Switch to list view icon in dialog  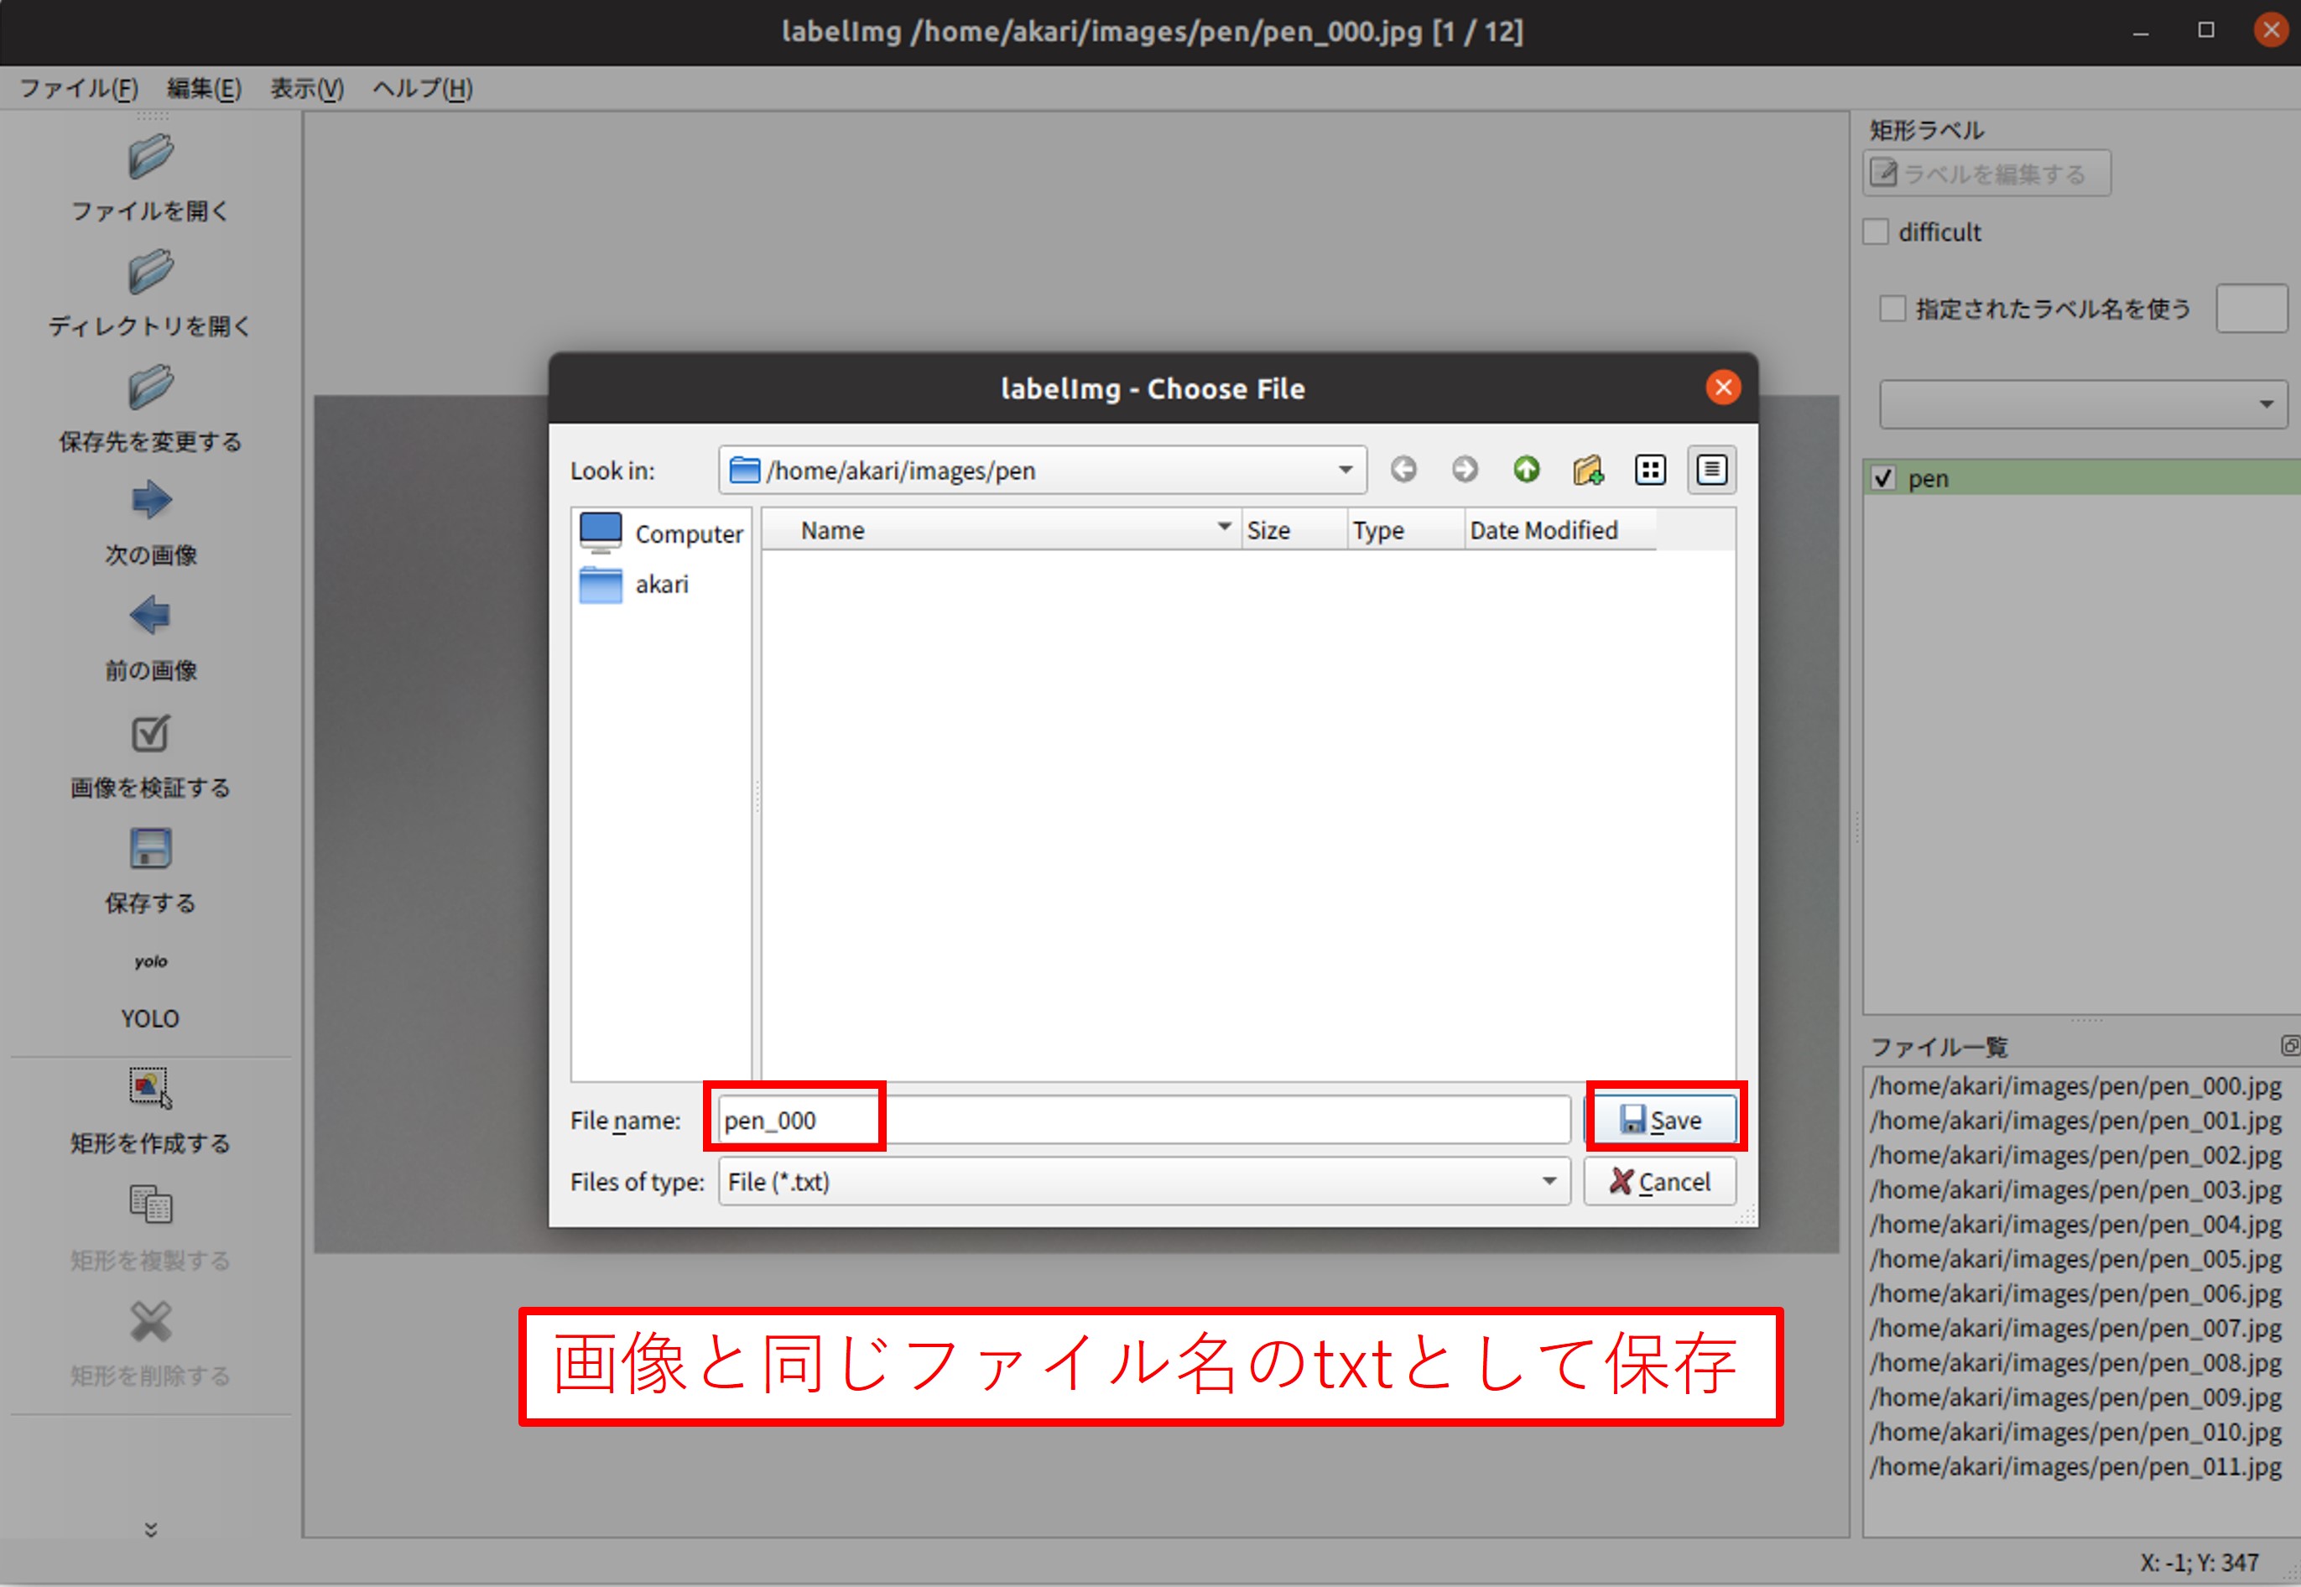(1650, 470)
